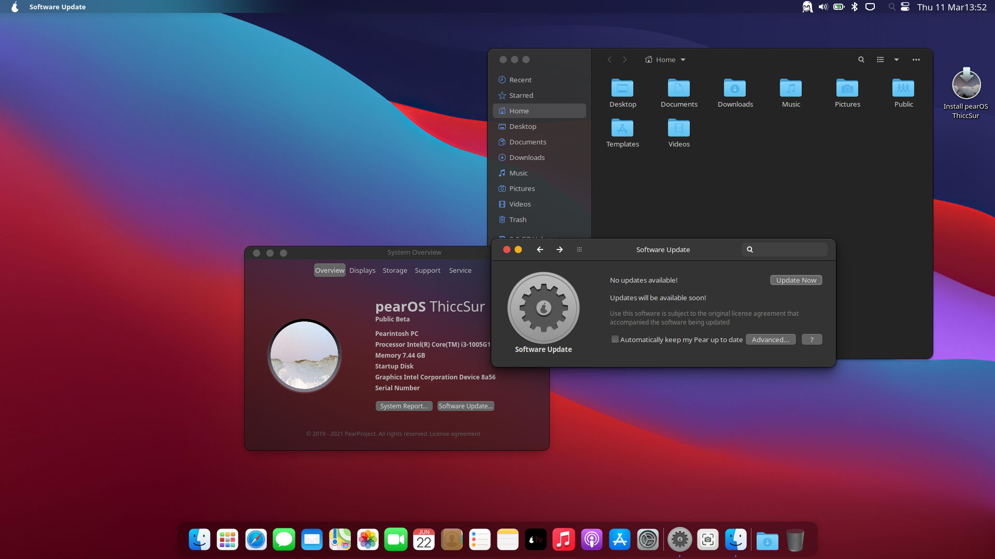Open Maps app in the dock
Image resolution: width=995 pixels, height=559 pixels.
(x=340, y=540)
